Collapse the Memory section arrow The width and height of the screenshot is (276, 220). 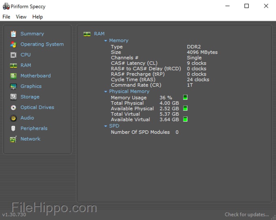[x=106, y=41]
